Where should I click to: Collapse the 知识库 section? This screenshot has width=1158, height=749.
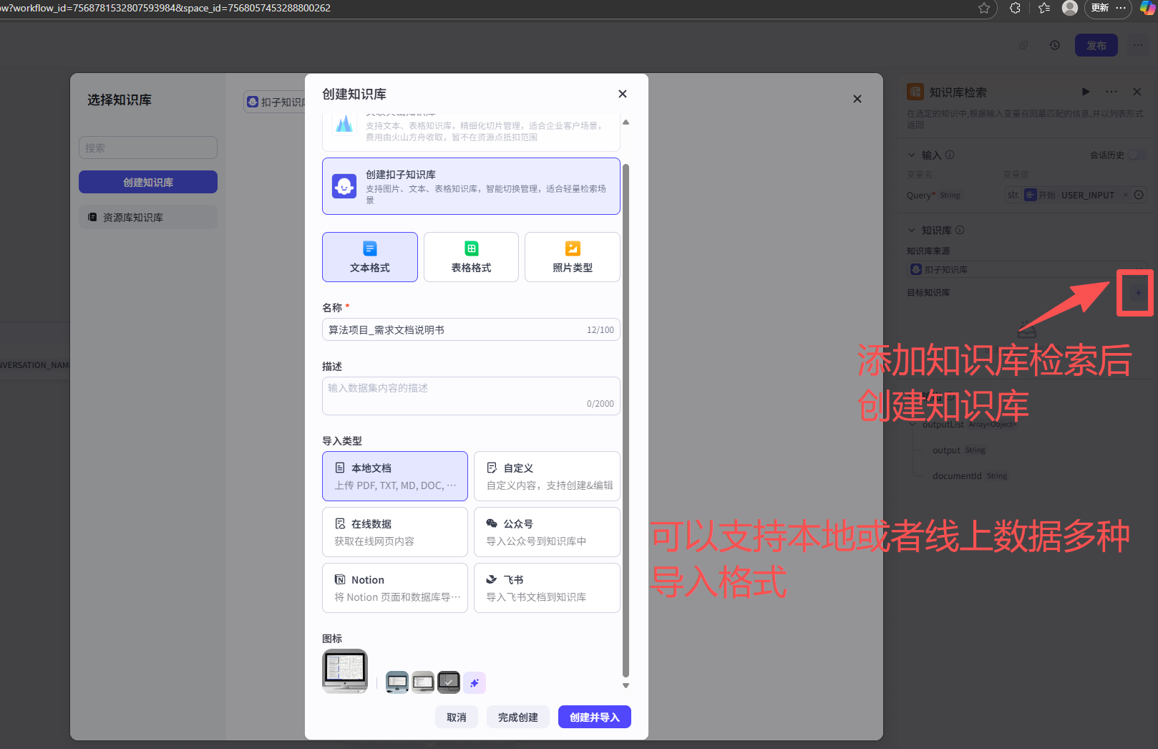click(912, 230)
